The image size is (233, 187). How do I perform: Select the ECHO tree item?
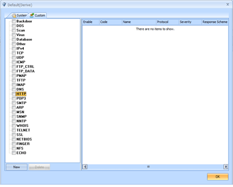pos(21,153)
